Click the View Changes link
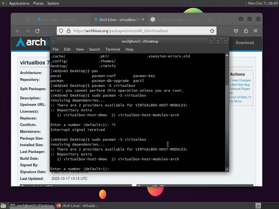Screen dimensions: 279x209 pyautogui.click(x=241, y=80)
